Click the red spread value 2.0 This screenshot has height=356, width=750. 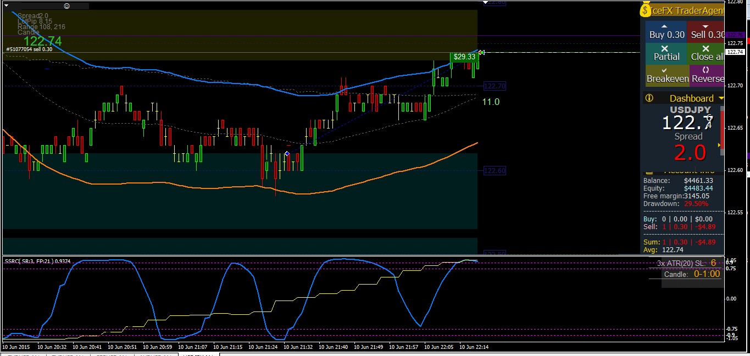click(690, 153)
